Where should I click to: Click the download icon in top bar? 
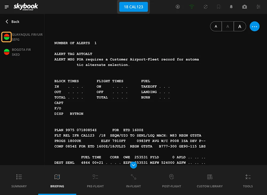click(x=178, y=7)
